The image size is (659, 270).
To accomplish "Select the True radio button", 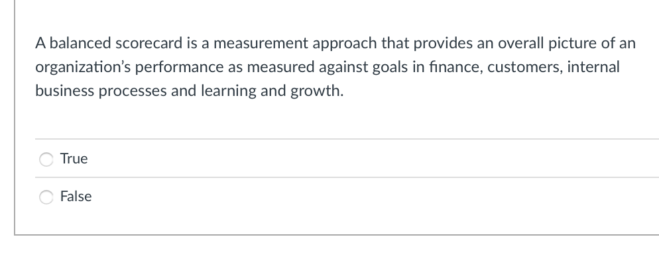I will (x=46, y=159).
